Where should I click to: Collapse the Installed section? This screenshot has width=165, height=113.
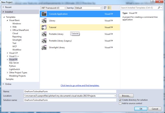[x=3, y=12]
